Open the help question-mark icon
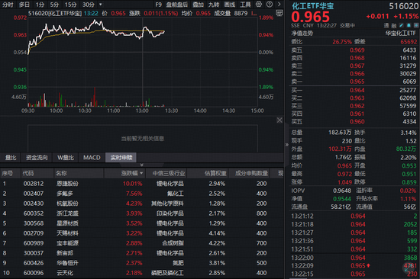 pyautogui.click(x=270, y=5)
